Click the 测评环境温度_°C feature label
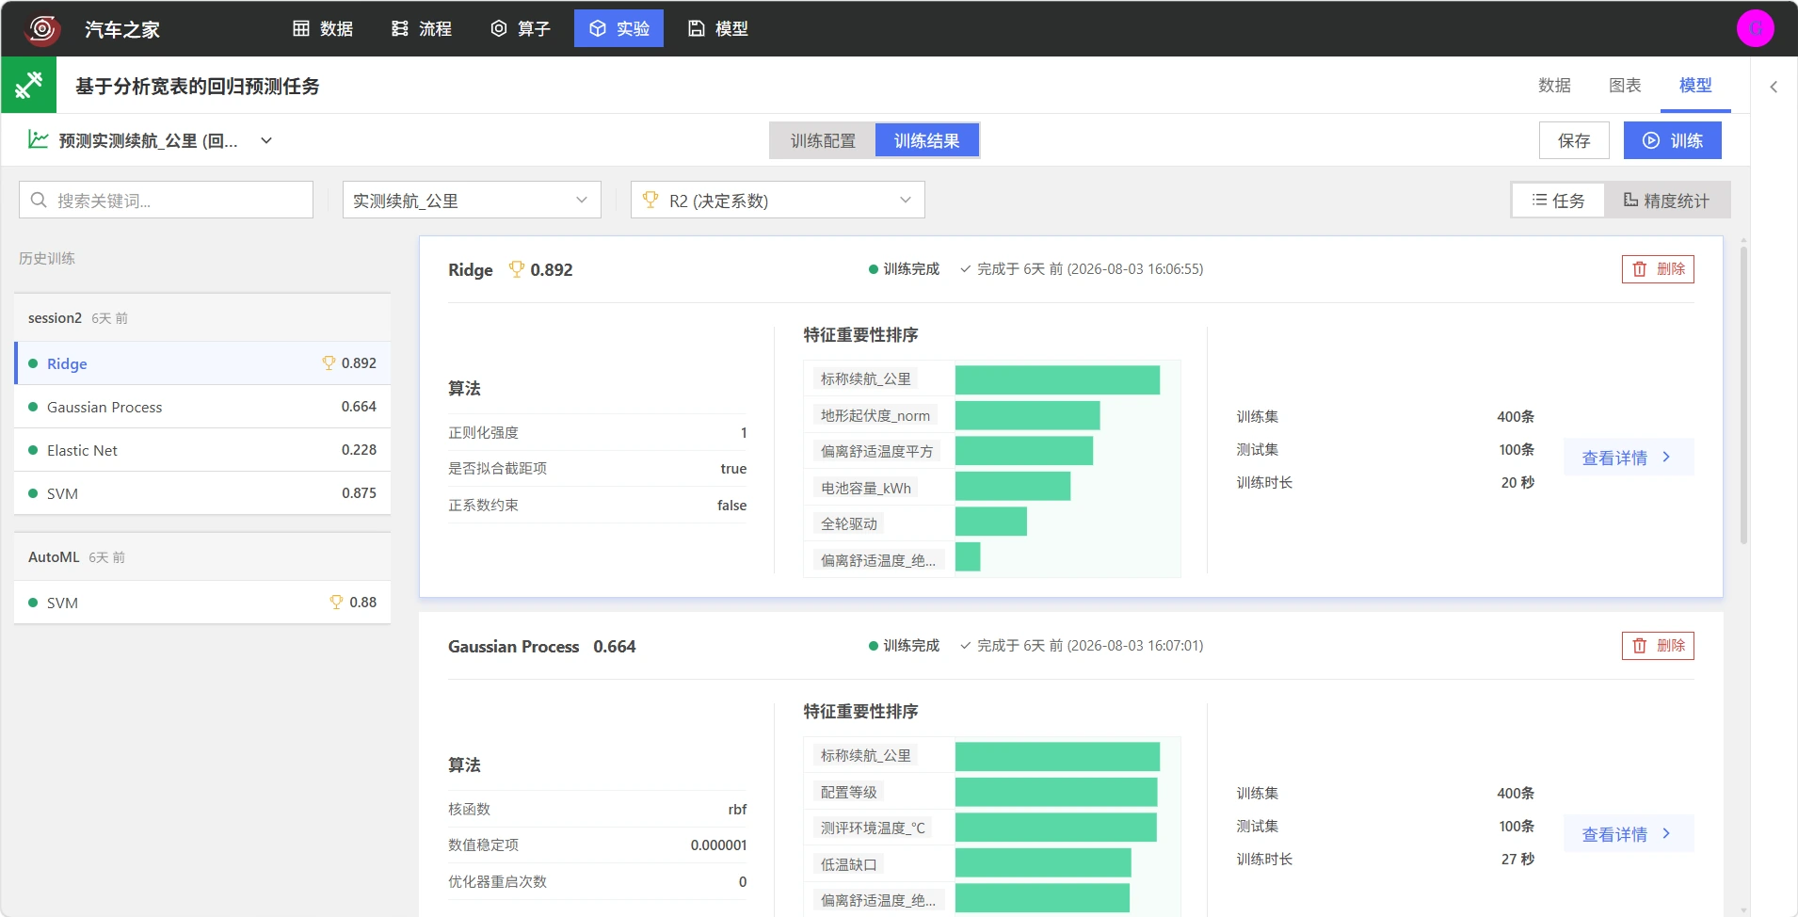Image resolution: width=1798 pixels, height=917 pixels. 873,829
